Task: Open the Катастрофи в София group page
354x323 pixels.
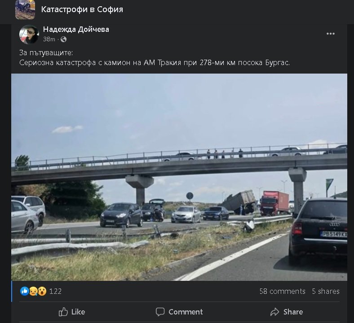Action: coord(82,9)
